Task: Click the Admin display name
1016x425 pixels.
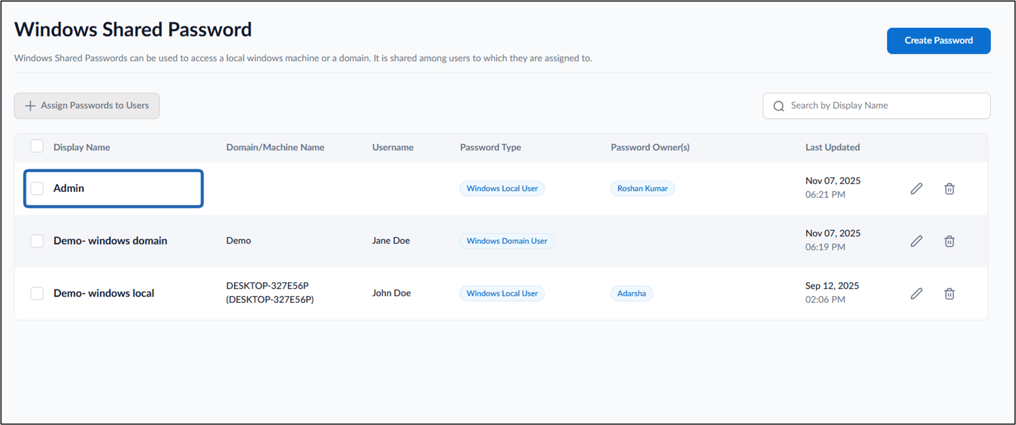Action: coord(69,188)
